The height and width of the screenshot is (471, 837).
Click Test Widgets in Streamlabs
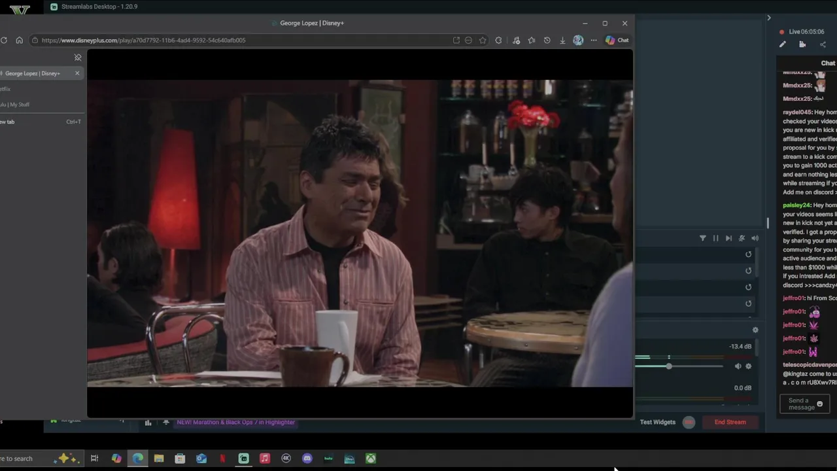click(x=657, y=422)
